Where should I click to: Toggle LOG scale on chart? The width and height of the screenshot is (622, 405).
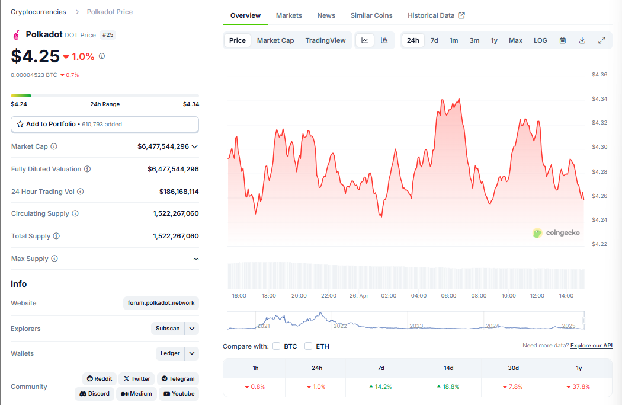[x=540, y=40]
